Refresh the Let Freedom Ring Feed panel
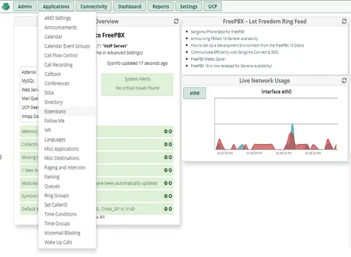Screen dimensions: 351x257 [344, 21]
